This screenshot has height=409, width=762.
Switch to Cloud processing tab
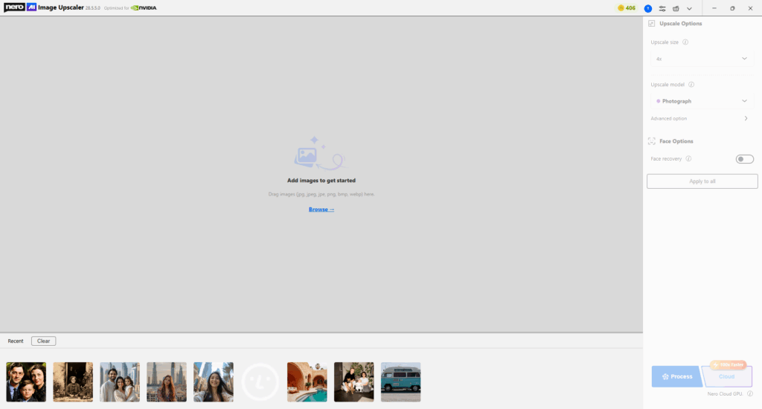(726, 376)
